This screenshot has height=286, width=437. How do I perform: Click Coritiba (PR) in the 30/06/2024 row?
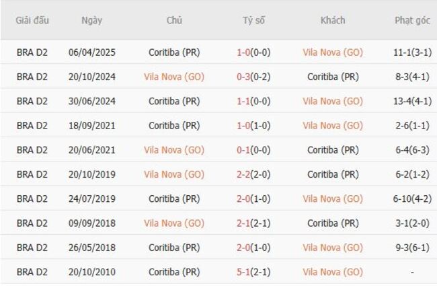(x=174, y=101)
